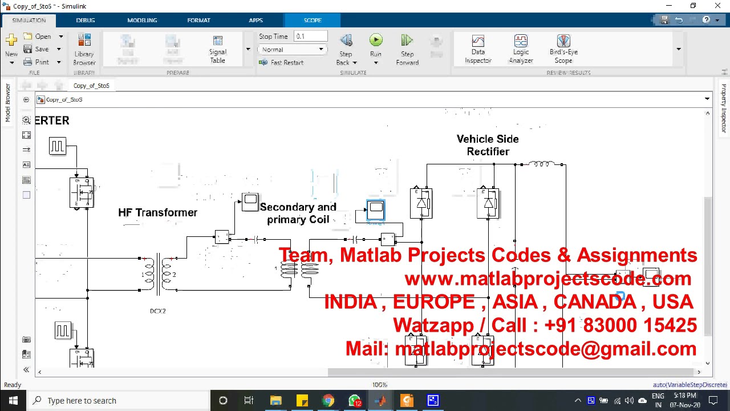Switch to the Scope tab
Image resolution: width=730 pixels, height=411 pixels.
coord(313,20)
